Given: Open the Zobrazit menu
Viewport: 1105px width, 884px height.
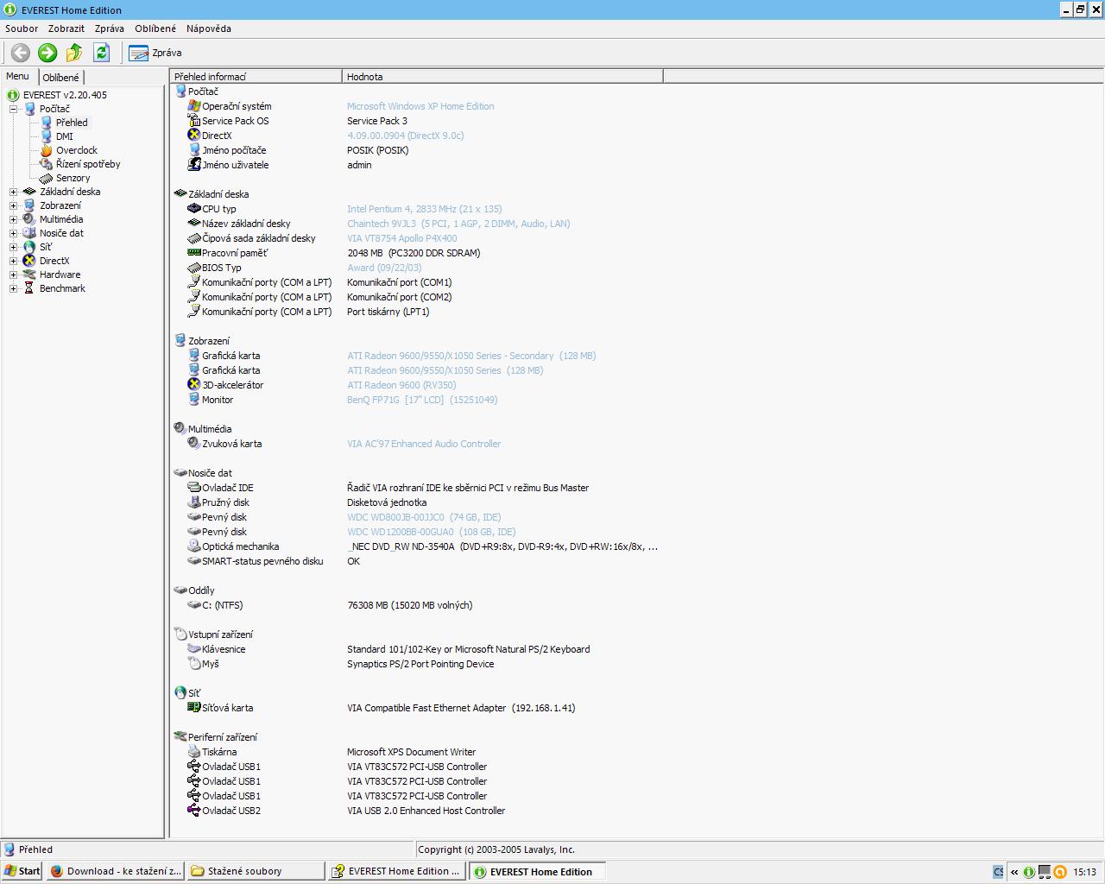Looking at the screenshot, I should [66, 28].
